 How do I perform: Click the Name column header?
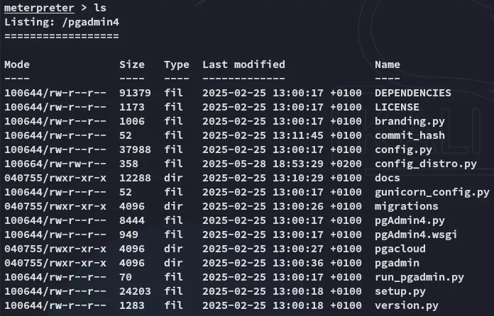[x=388, y=64]
